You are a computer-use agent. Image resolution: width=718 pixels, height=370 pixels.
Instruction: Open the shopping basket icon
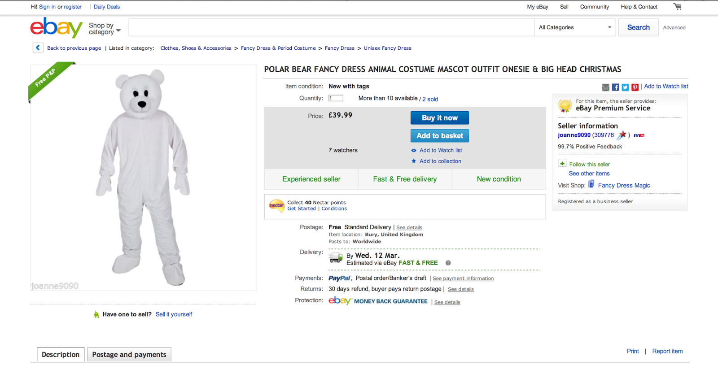click(x=677, y=7)
